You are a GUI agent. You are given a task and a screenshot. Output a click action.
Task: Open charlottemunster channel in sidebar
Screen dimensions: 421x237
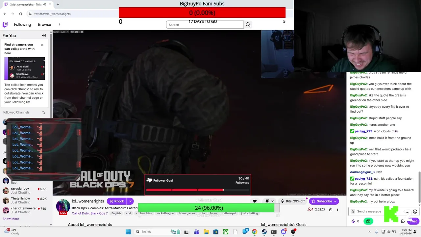tap(25, 210)
